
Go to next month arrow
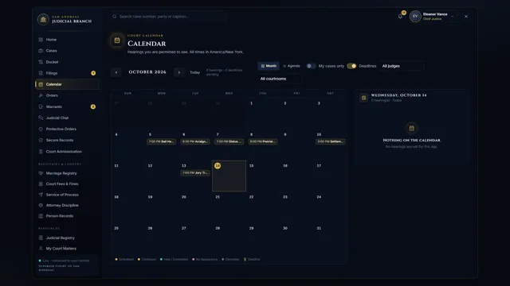[x=178, y=72]
